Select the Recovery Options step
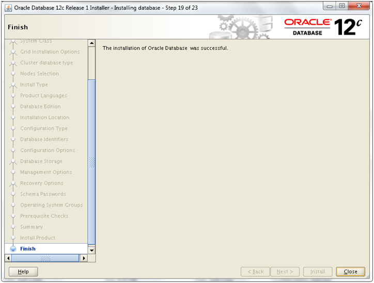The width and height of the screenshot is (374, 283). tap(42, 183)
